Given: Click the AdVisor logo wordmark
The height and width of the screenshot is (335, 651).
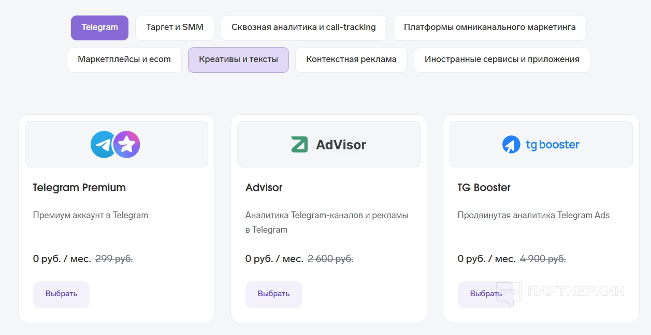Looking at the screenshot, I should (x=341, y=145).
